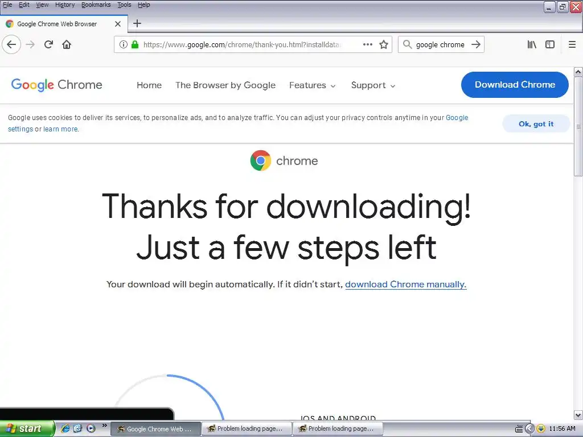Click the second quick launch icon
Image resolution: width=583 pixels, height=437 pixels.
(x=77, y=428)
